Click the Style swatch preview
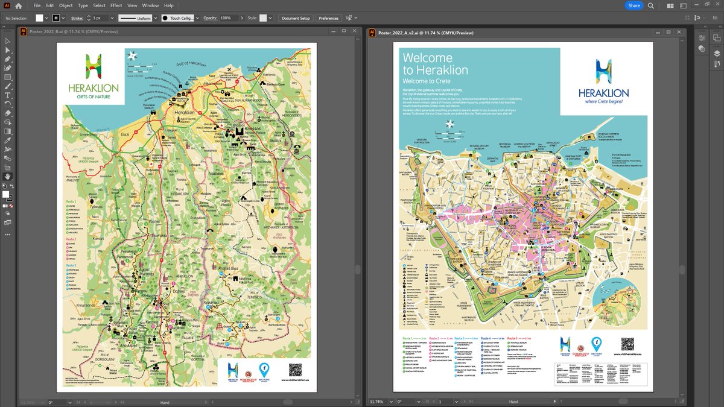 [263, 18]
